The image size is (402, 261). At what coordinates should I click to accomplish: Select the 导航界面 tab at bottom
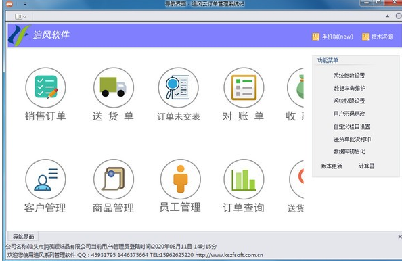pos(23,237)
